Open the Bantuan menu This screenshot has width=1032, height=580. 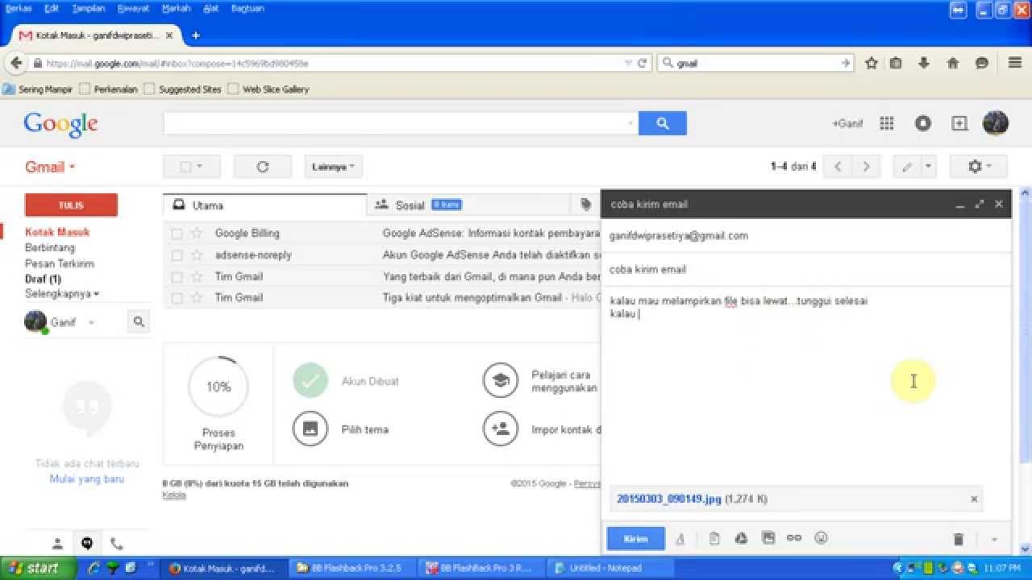(248, 8)
